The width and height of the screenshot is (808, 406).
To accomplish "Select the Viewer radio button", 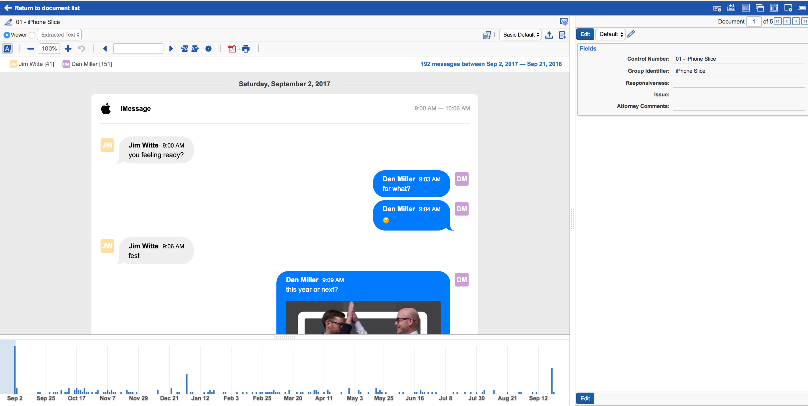I will (x=6, y=35).
